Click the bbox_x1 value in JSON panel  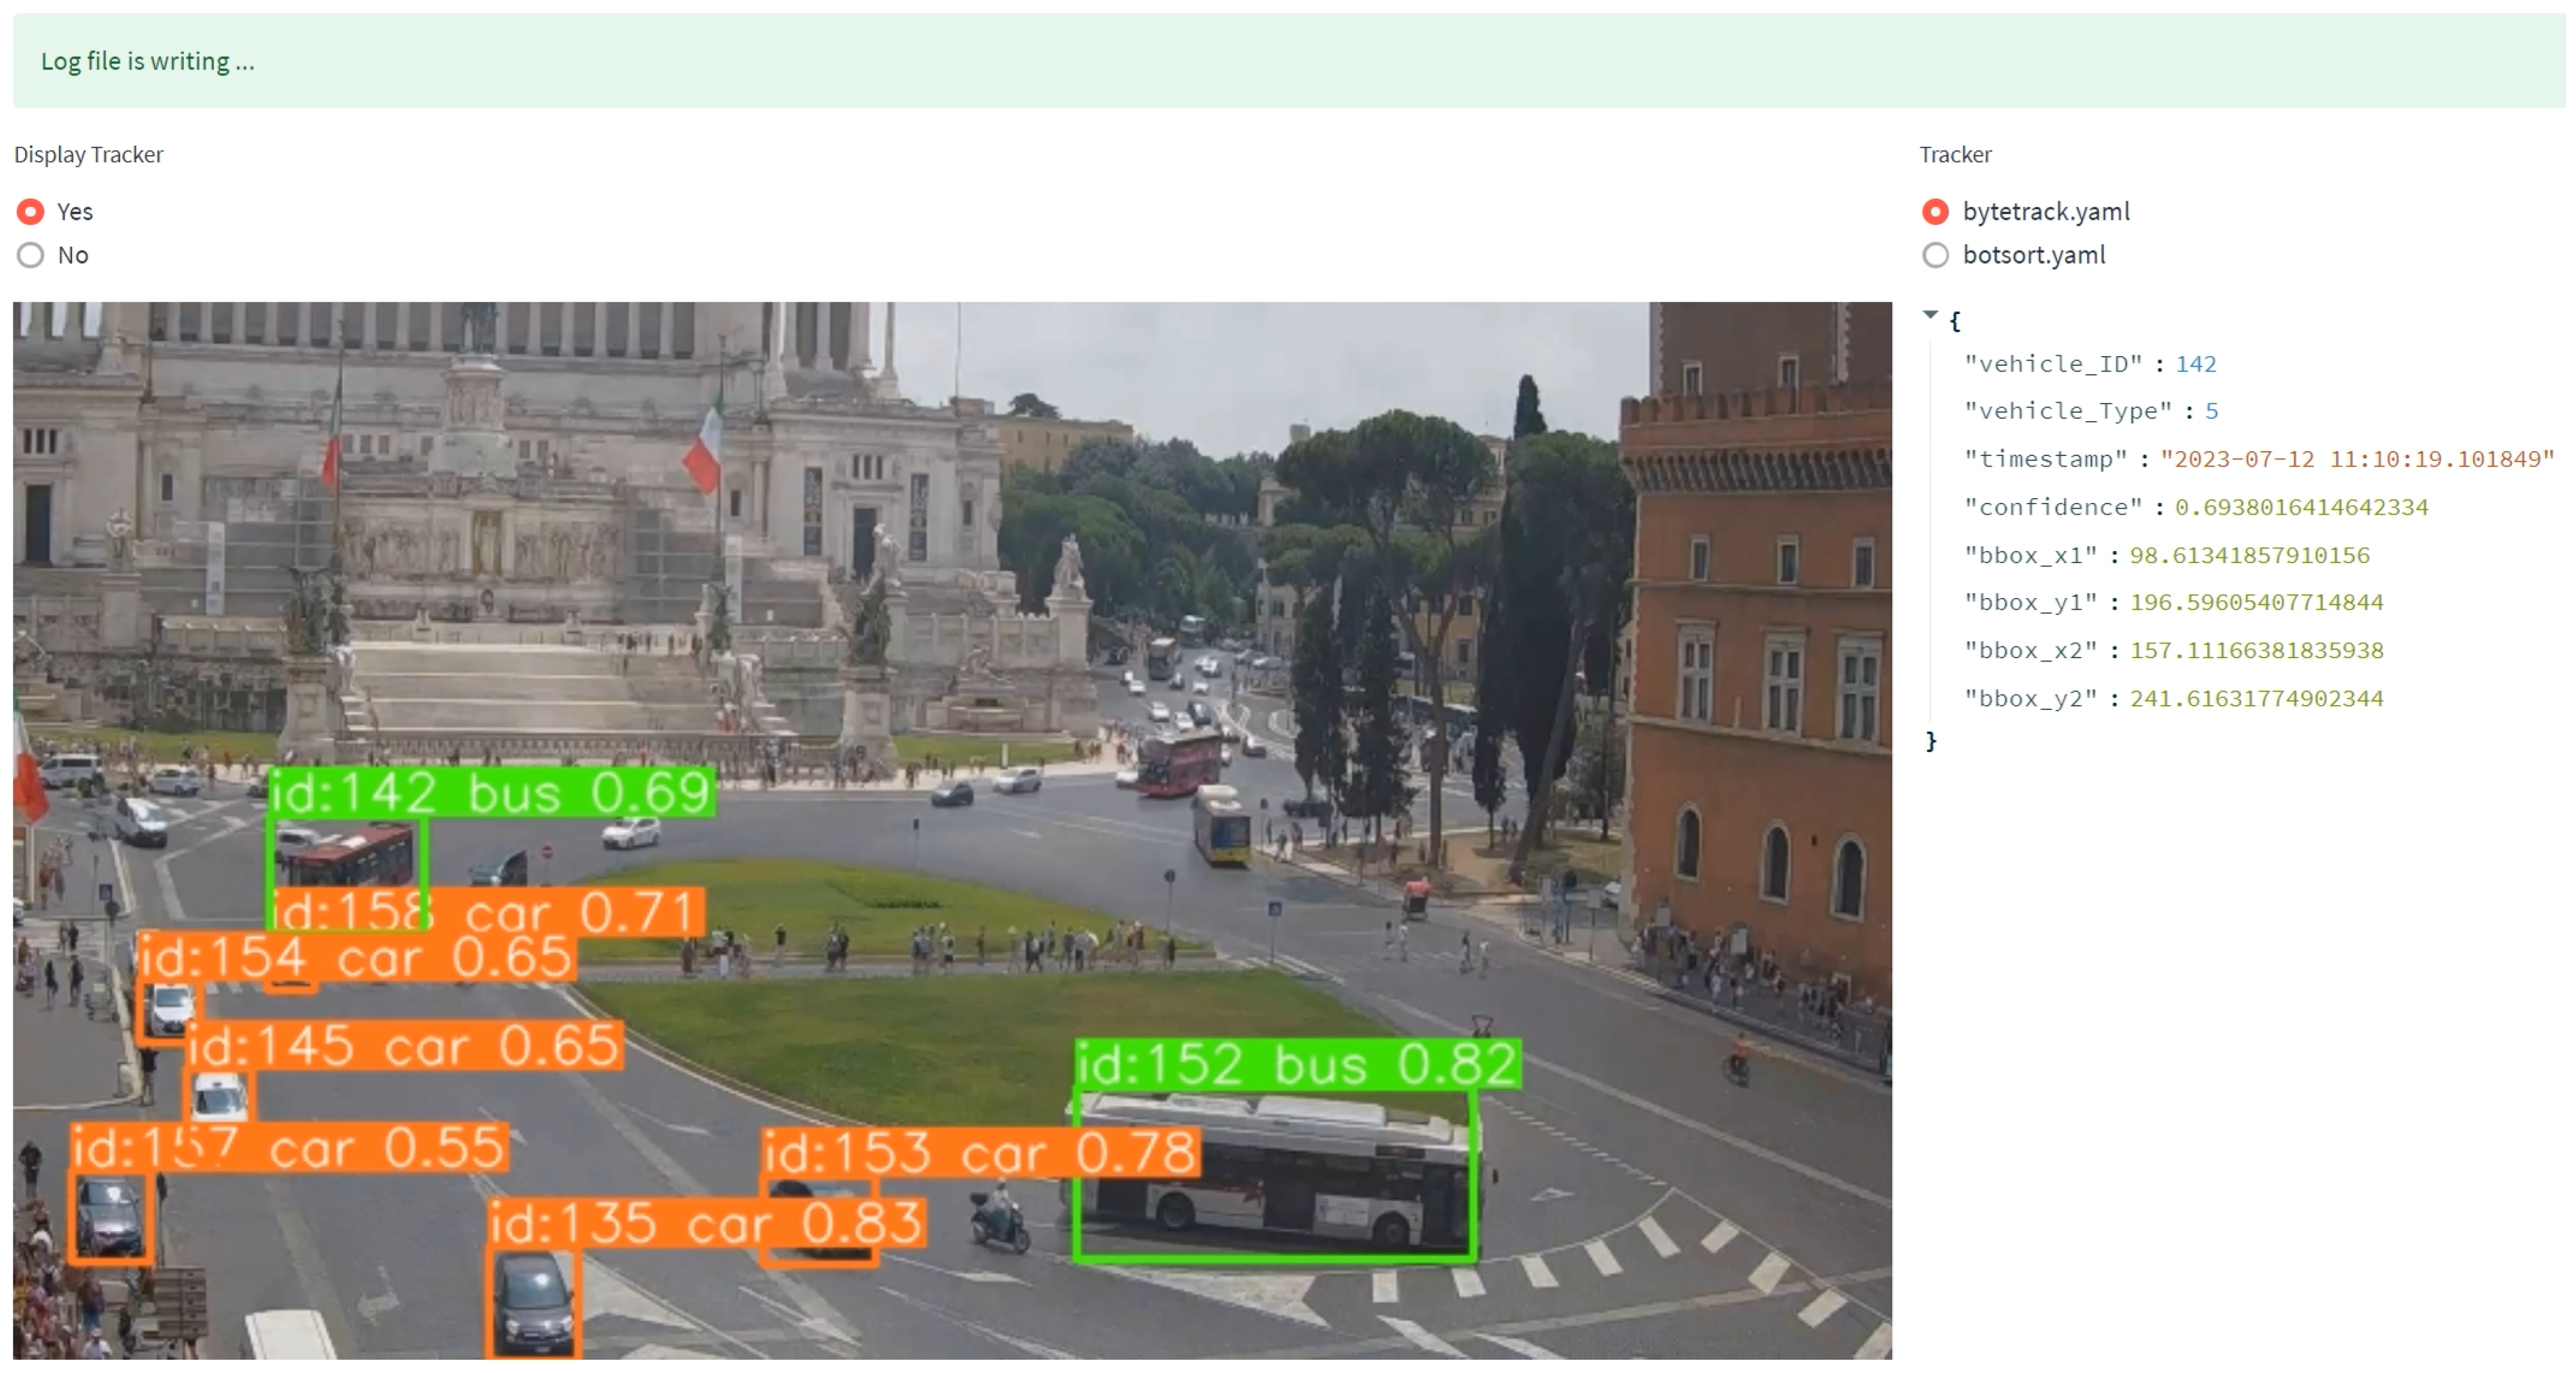(x=2249, y=555)
